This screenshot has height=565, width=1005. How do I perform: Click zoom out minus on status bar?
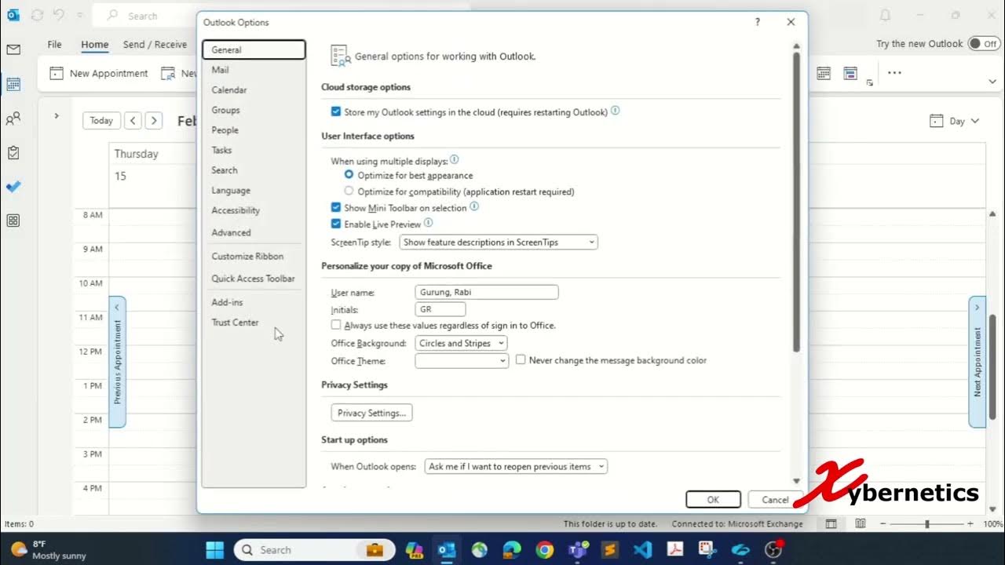pyautogui.click(x=884, y=523)
